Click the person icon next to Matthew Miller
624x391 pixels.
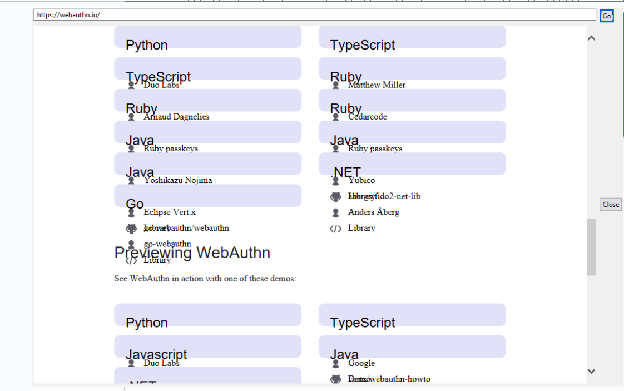click(x=335, y=85)
